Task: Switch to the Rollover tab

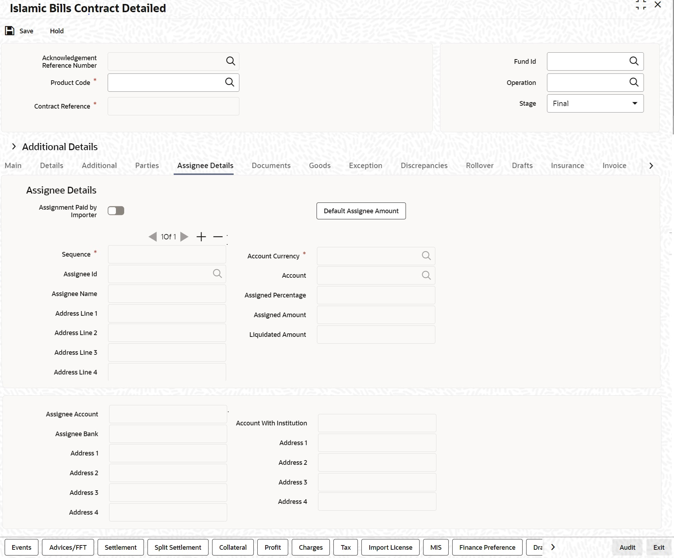Action: coord(480,166)
